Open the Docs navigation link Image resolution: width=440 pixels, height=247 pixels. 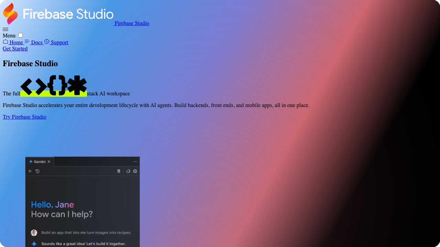(x=37, y=43)
